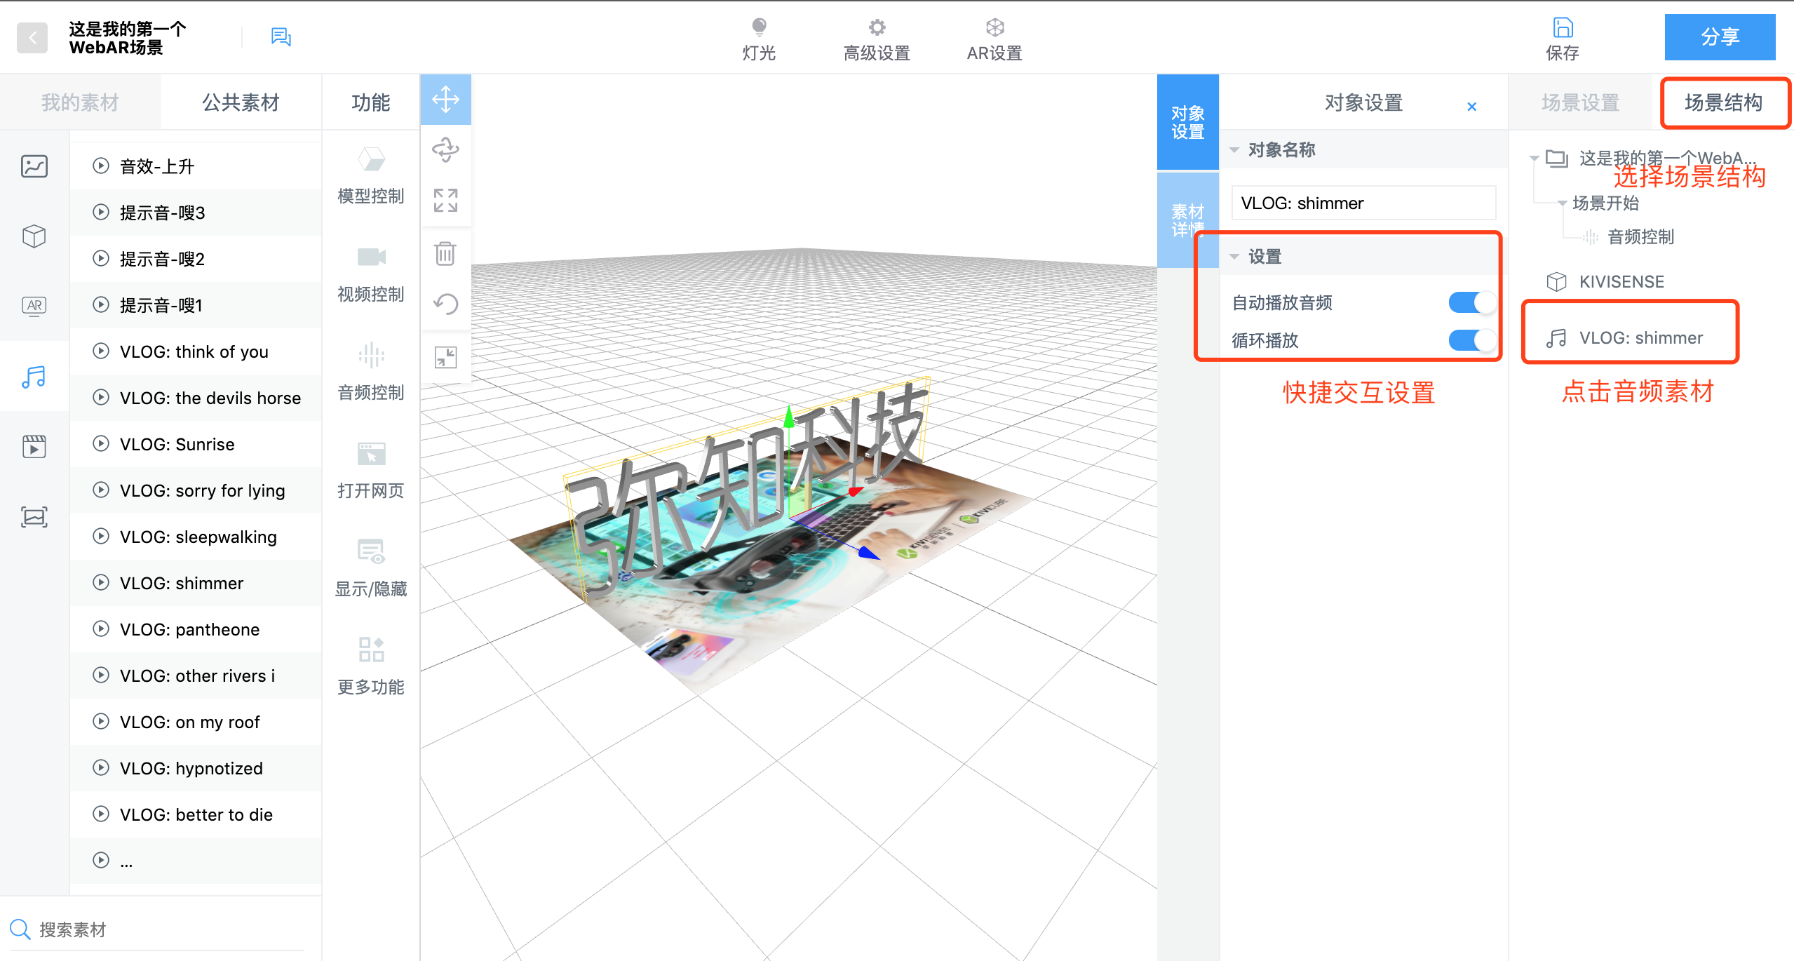
Task: Click the 保存 save button
Action: 1563,39
